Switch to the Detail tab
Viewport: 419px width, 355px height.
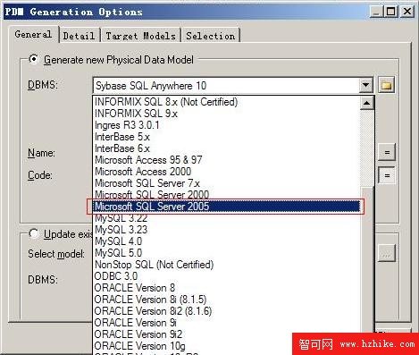pyautogui.click(x=79, y=36)
